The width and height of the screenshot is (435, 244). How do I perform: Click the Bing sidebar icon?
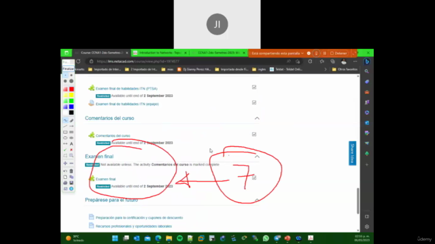tap(367, 62)
